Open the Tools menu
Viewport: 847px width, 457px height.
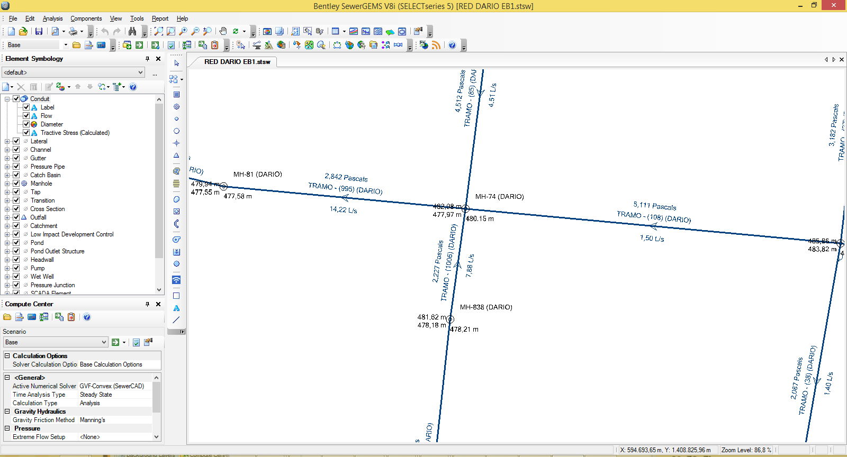click(137, 19)
